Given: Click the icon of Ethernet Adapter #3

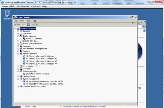Looking at the screenshot, I should [x=24, y=61].
